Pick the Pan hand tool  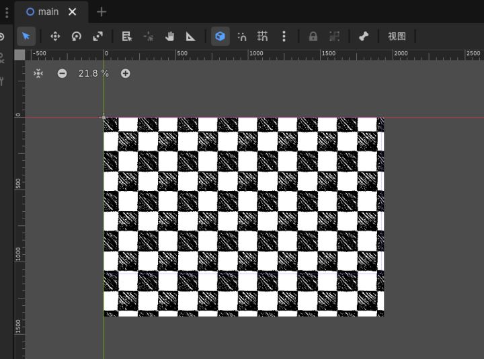169,36
